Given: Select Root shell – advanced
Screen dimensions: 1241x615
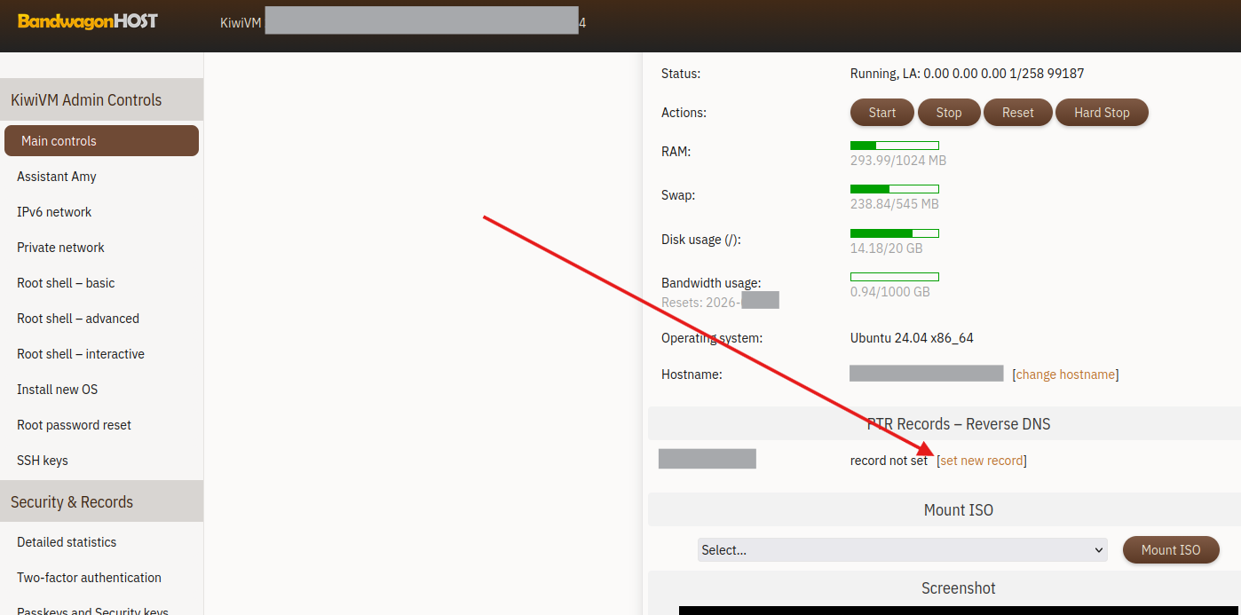Looking at the screenshot, I should click(78, 319).
